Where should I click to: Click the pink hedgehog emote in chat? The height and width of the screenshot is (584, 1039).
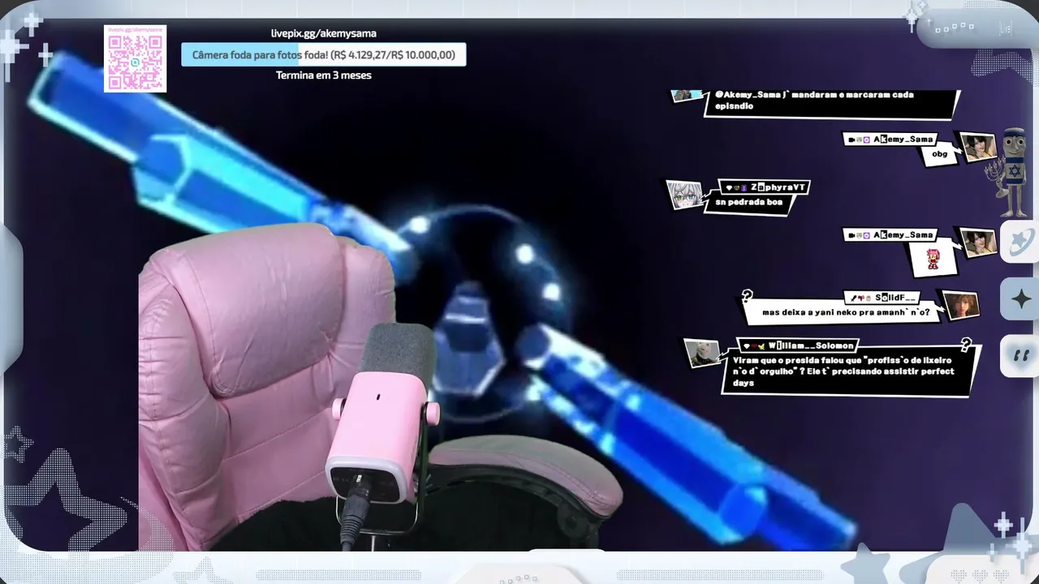pos(932,258)
